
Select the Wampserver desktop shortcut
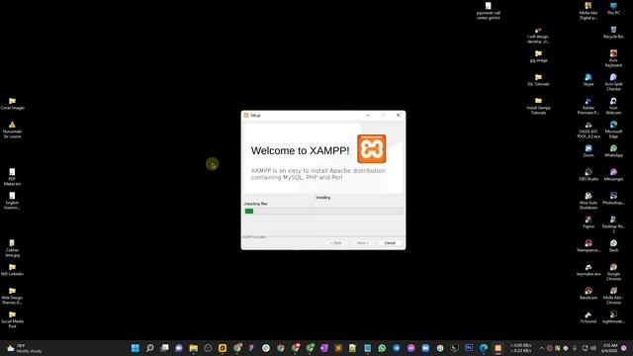click(x=588, y=245)
